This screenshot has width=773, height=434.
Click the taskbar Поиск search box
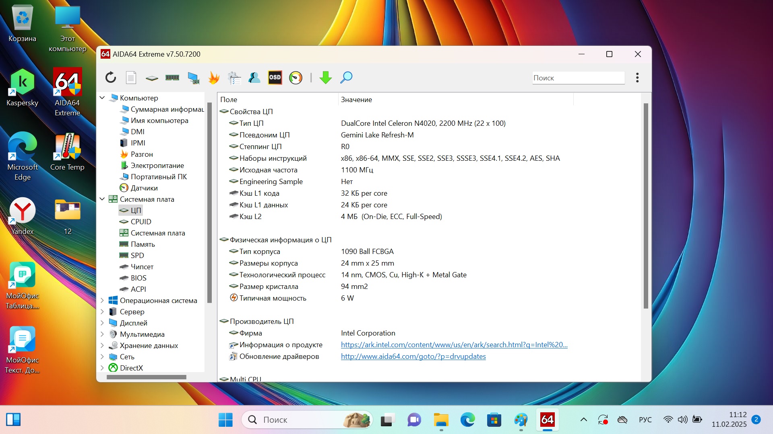tap(307, 420)
